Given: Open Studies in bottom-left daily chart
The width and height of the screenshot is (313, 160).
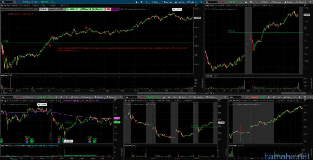Looking at the screenshot, I should coord(99,97).
